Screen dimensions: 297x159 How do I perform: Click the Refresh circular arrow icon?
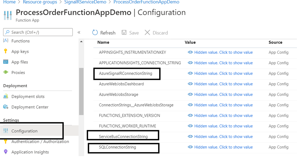95,32
